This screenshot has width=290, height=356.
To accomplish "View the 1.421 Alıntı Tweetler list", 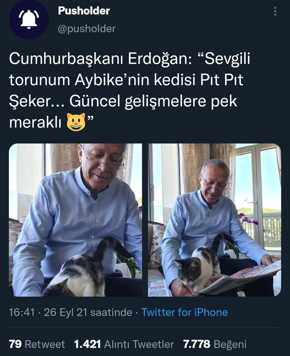I will (124, 344).
